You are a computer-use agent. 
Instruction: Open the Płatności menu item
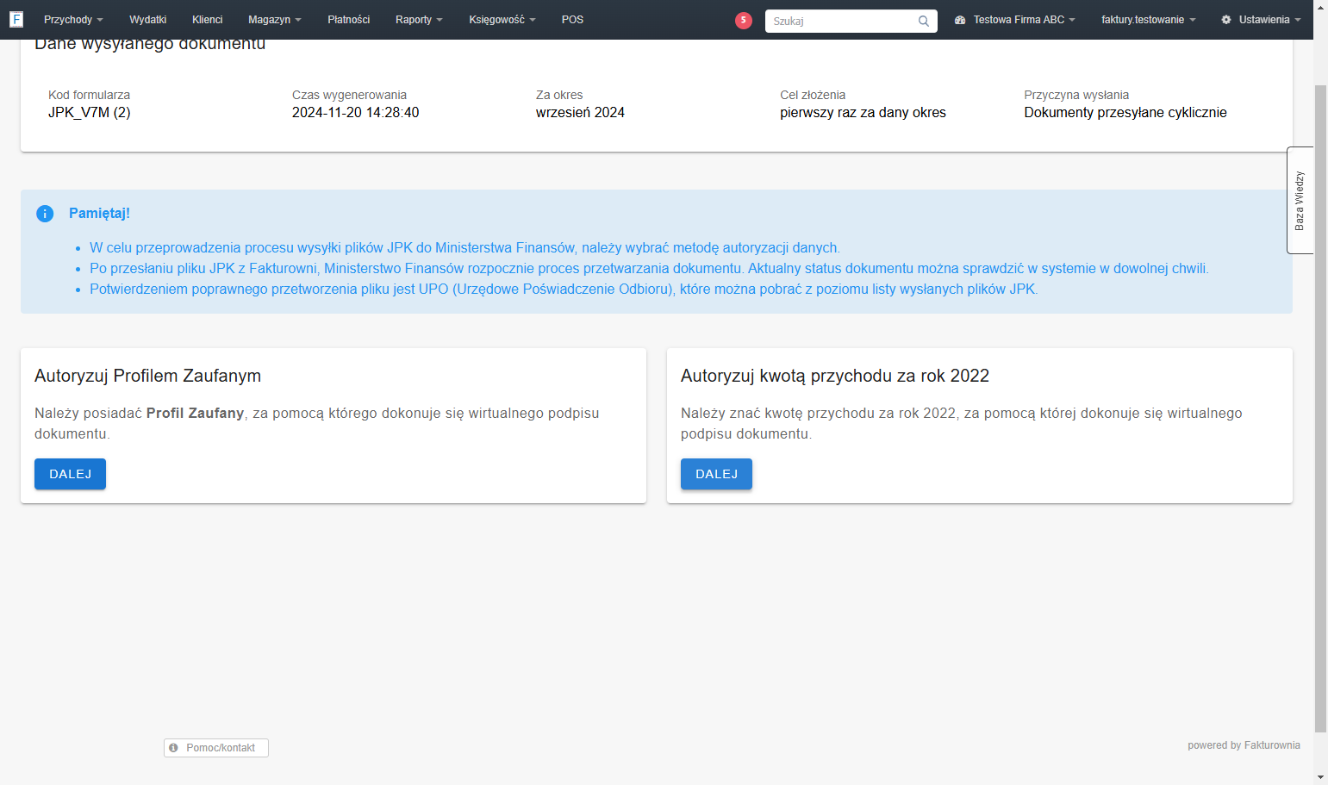click(349, 20)
